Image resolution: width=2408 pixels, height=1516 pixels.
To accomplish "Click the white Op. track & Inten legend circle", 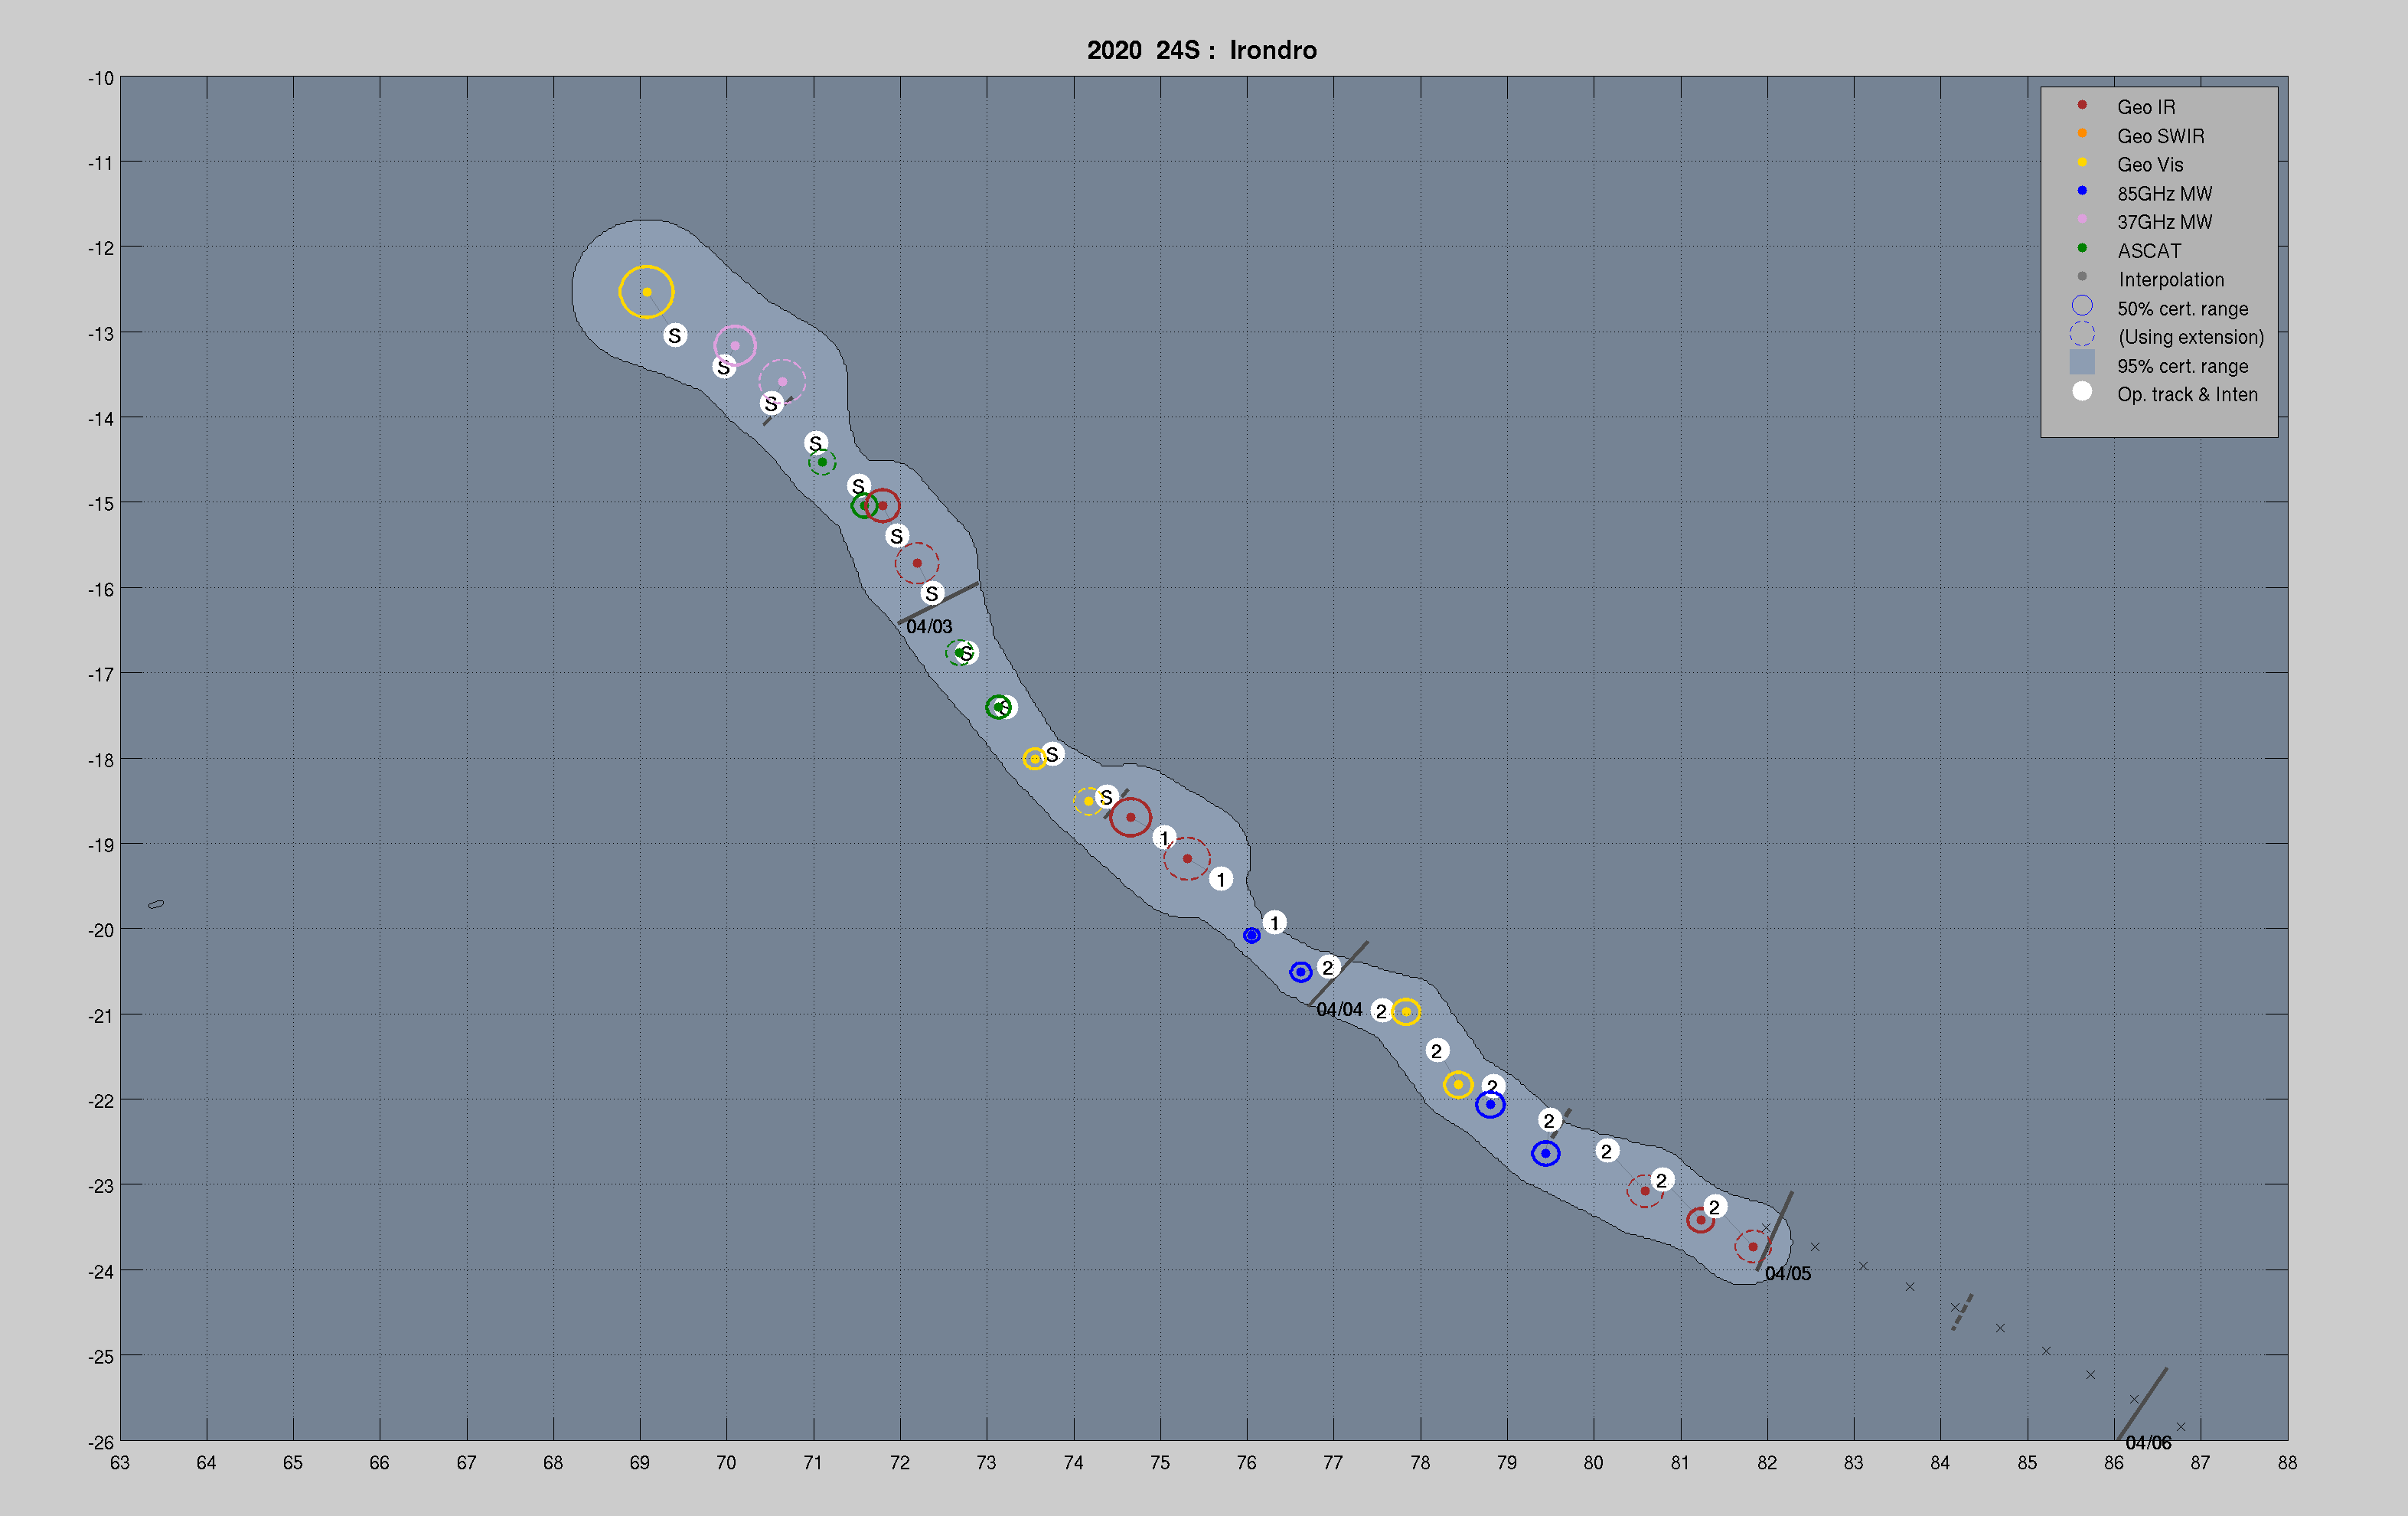I will [x=2082, y=392].
